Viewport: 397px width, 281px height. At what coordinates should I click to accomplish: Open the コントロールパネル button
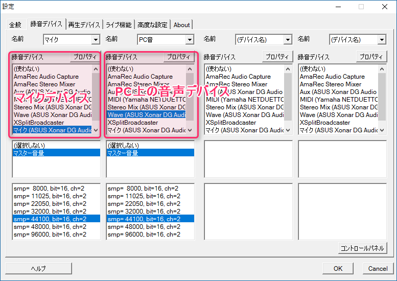click(363, 248)
